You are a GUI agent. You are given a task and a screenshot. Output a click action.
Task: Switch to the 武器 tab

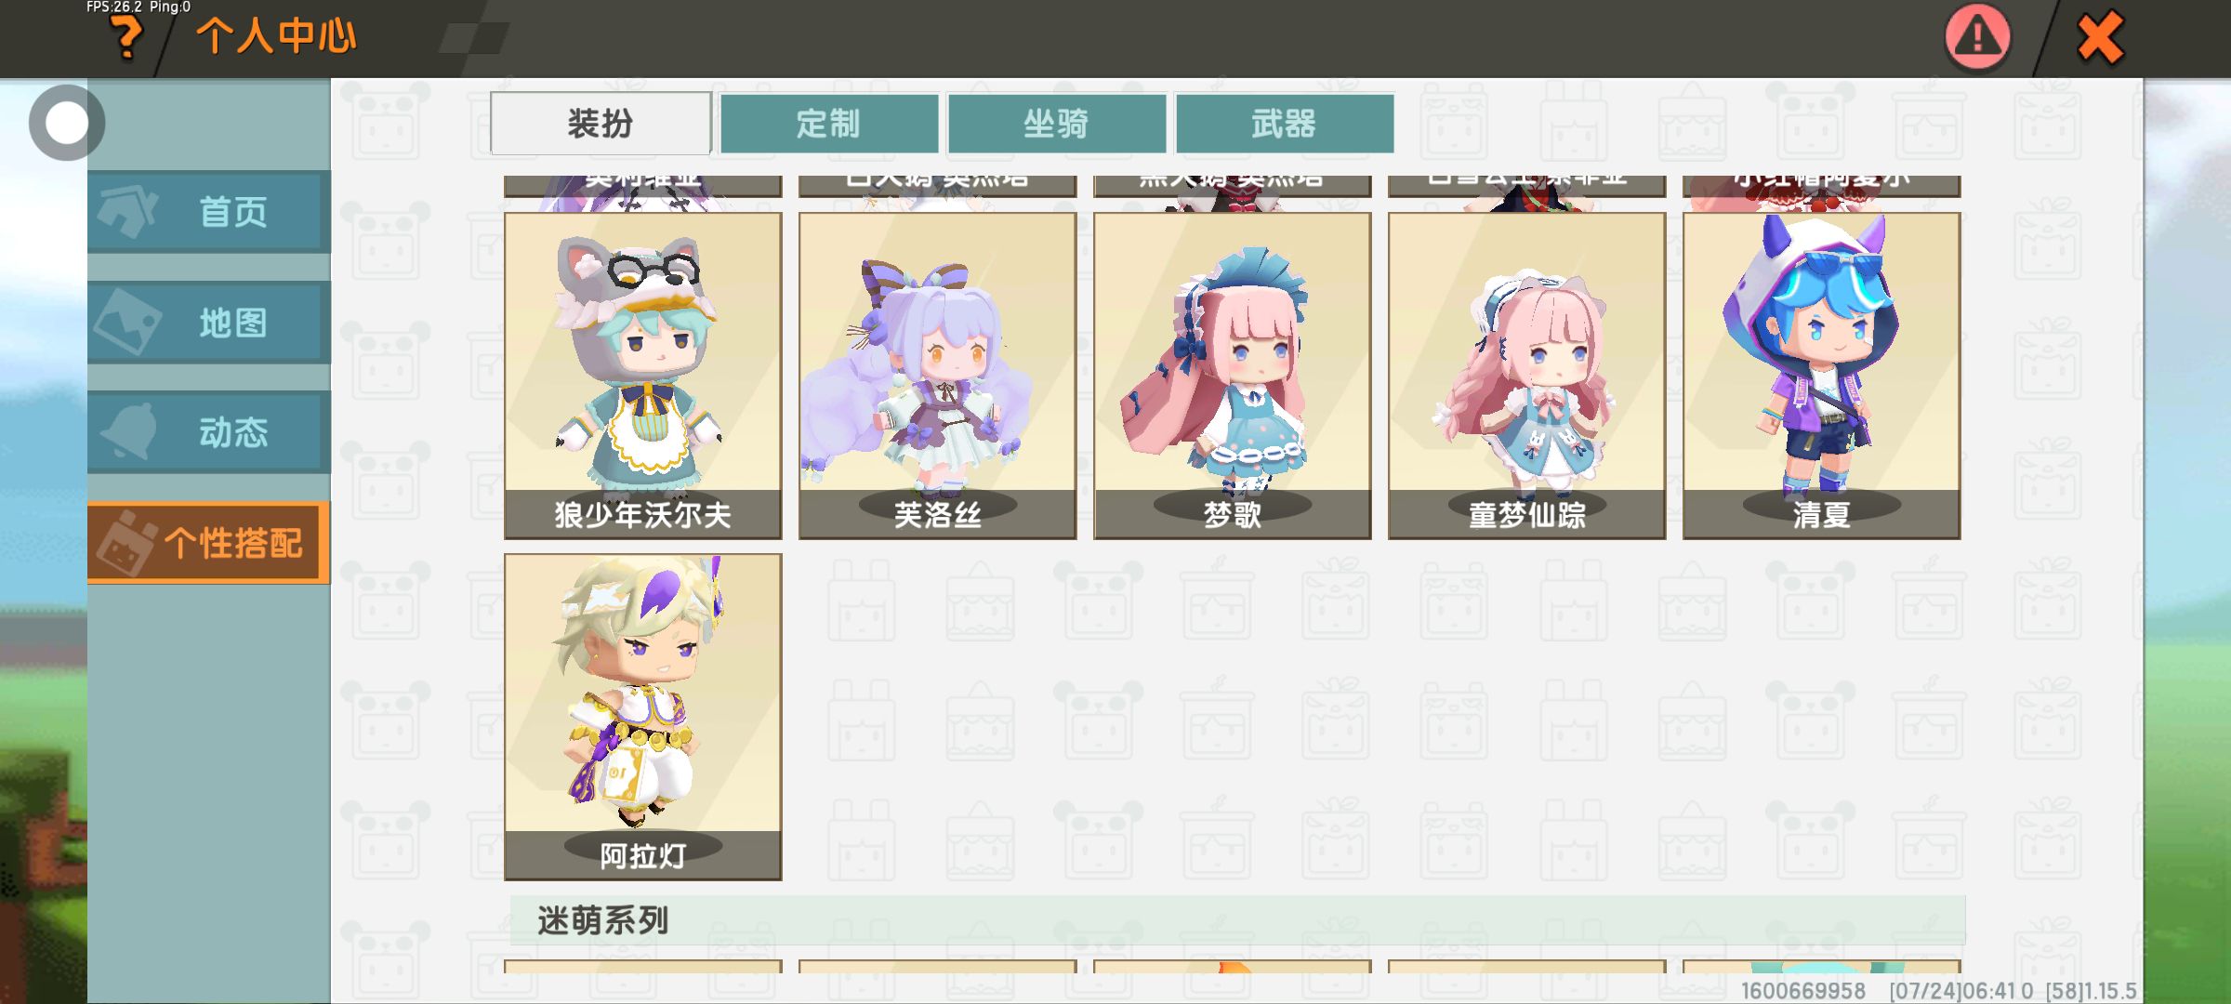point(1284,123)
